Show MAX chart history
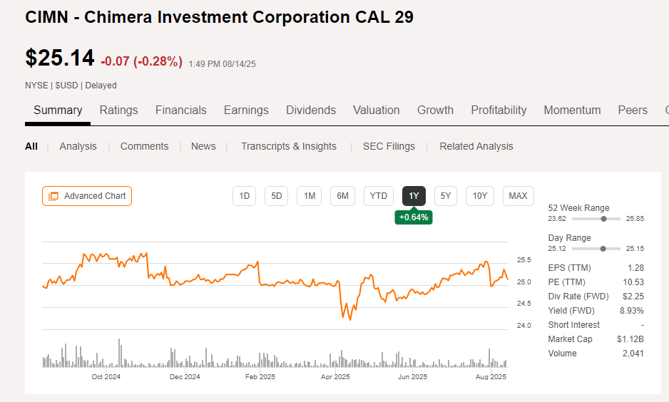The height and width of the screenshot is (402, 669). click(519, 196)
